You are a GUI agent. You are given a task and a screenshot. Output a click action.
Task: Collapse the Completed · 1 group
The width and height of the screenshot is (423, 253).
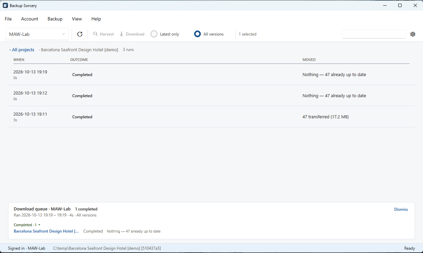coord(27,225)
